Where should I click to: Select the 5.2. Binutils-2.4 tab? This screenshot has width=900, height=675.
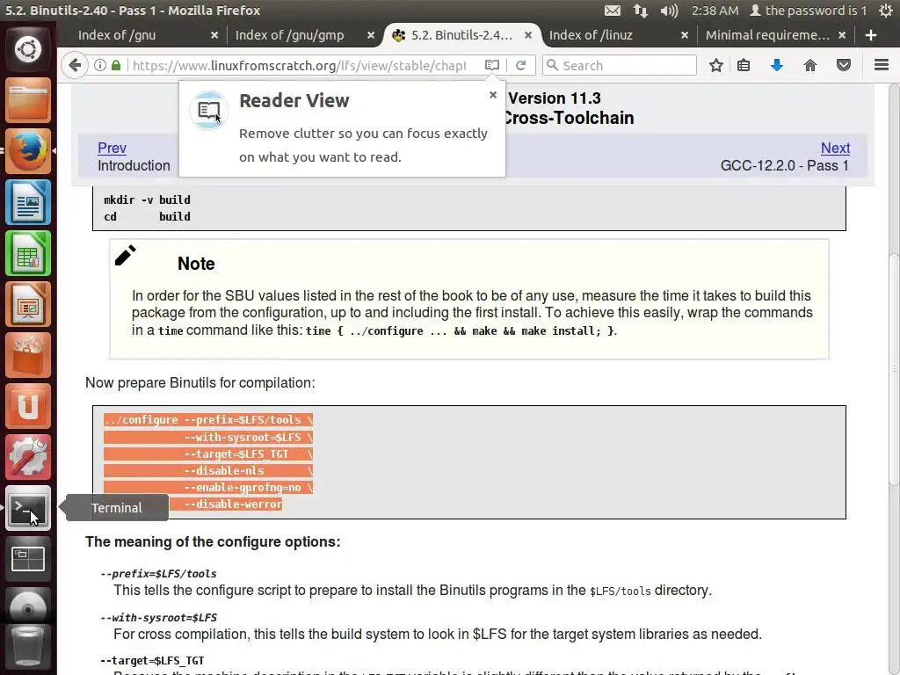tap(461, 35)
